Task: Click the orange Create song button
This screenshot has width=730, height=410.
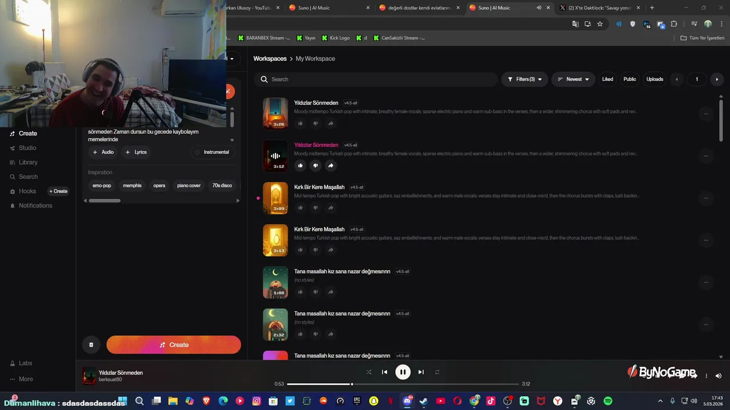Action: (173, 345)
